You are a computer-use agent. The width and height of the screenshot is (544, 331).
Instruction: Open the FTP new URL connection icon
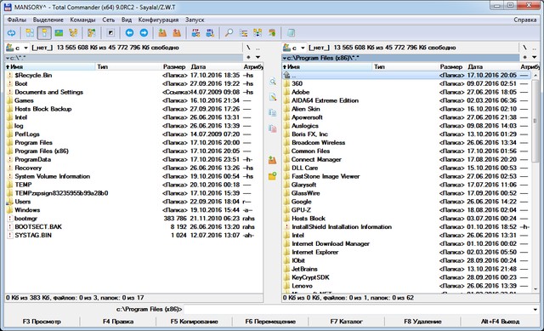(210, 33)
